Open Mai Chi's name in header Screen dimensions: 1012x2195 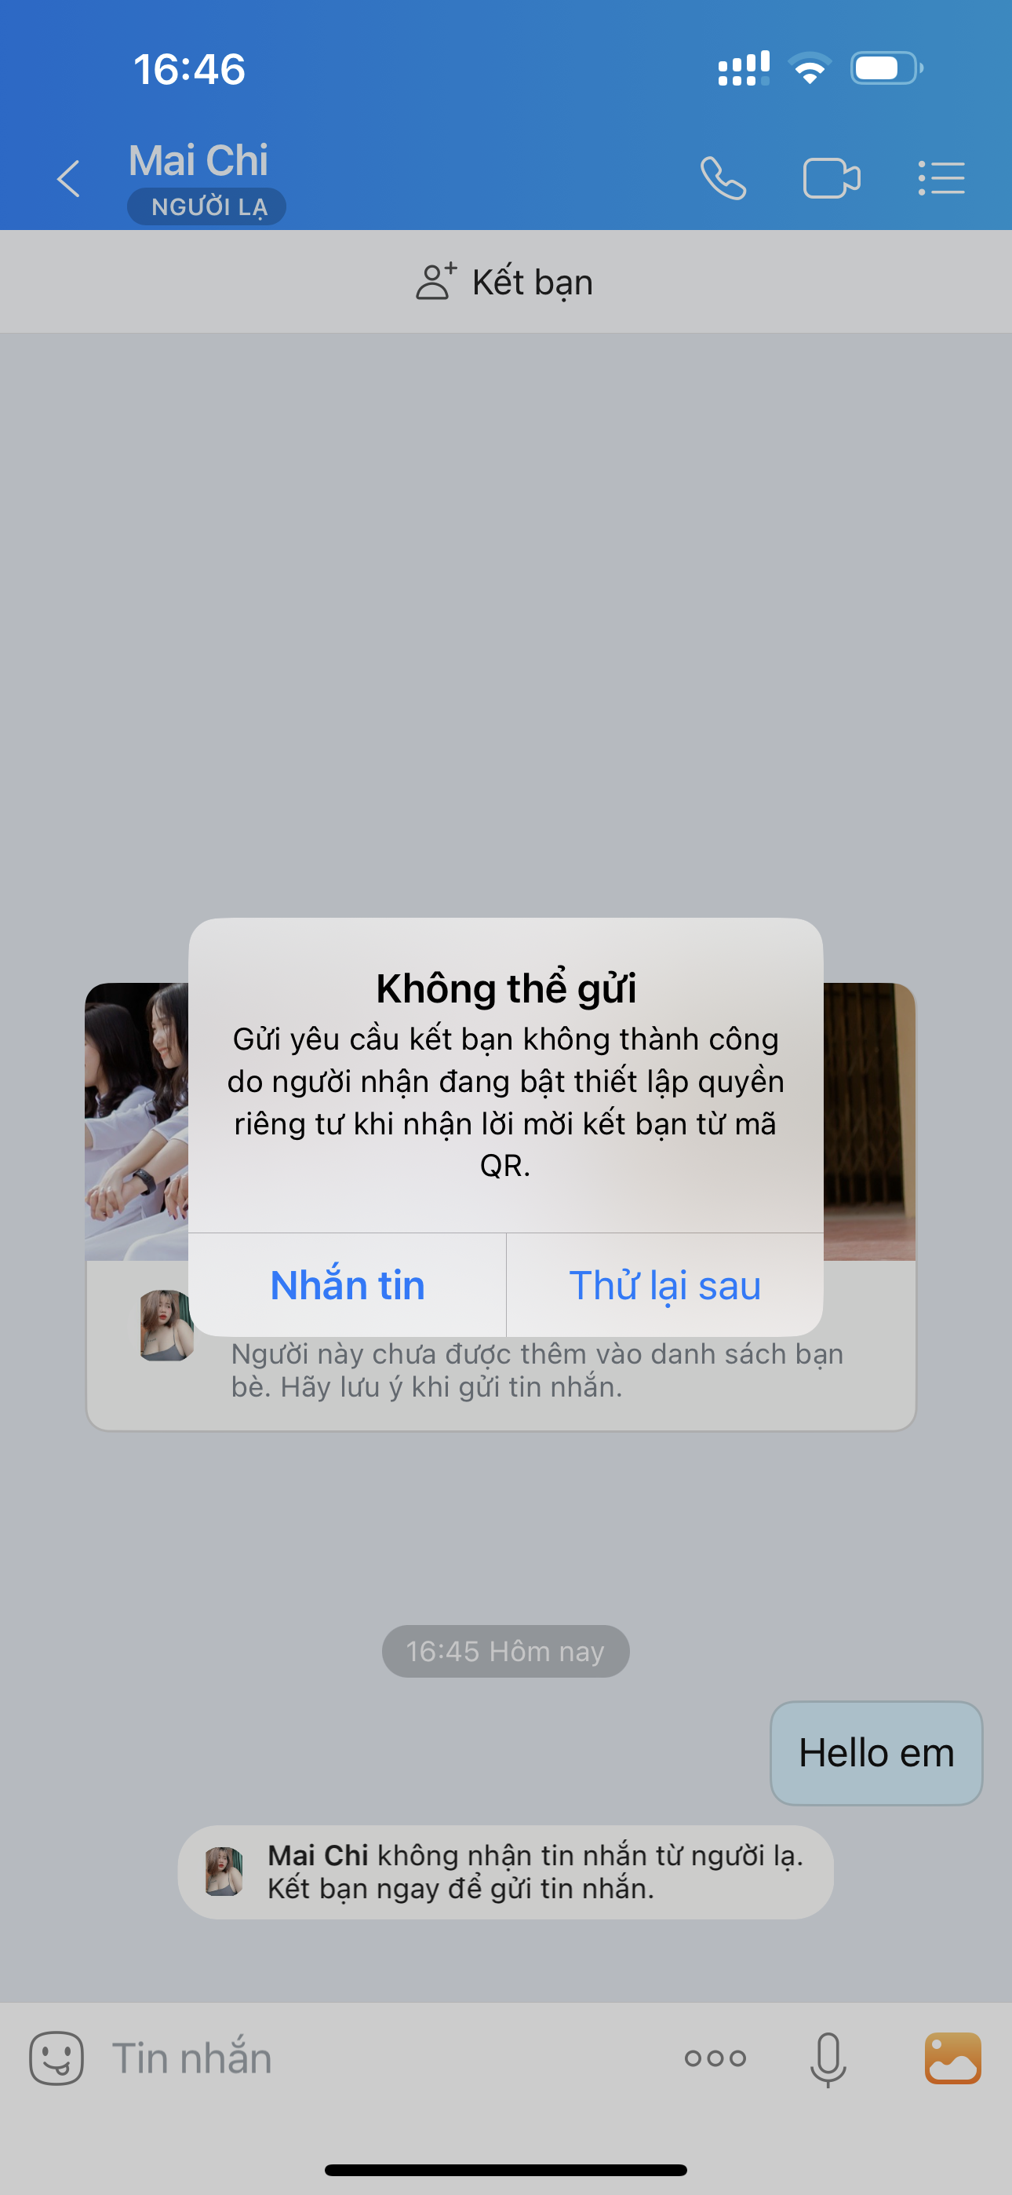click(198, 160)
